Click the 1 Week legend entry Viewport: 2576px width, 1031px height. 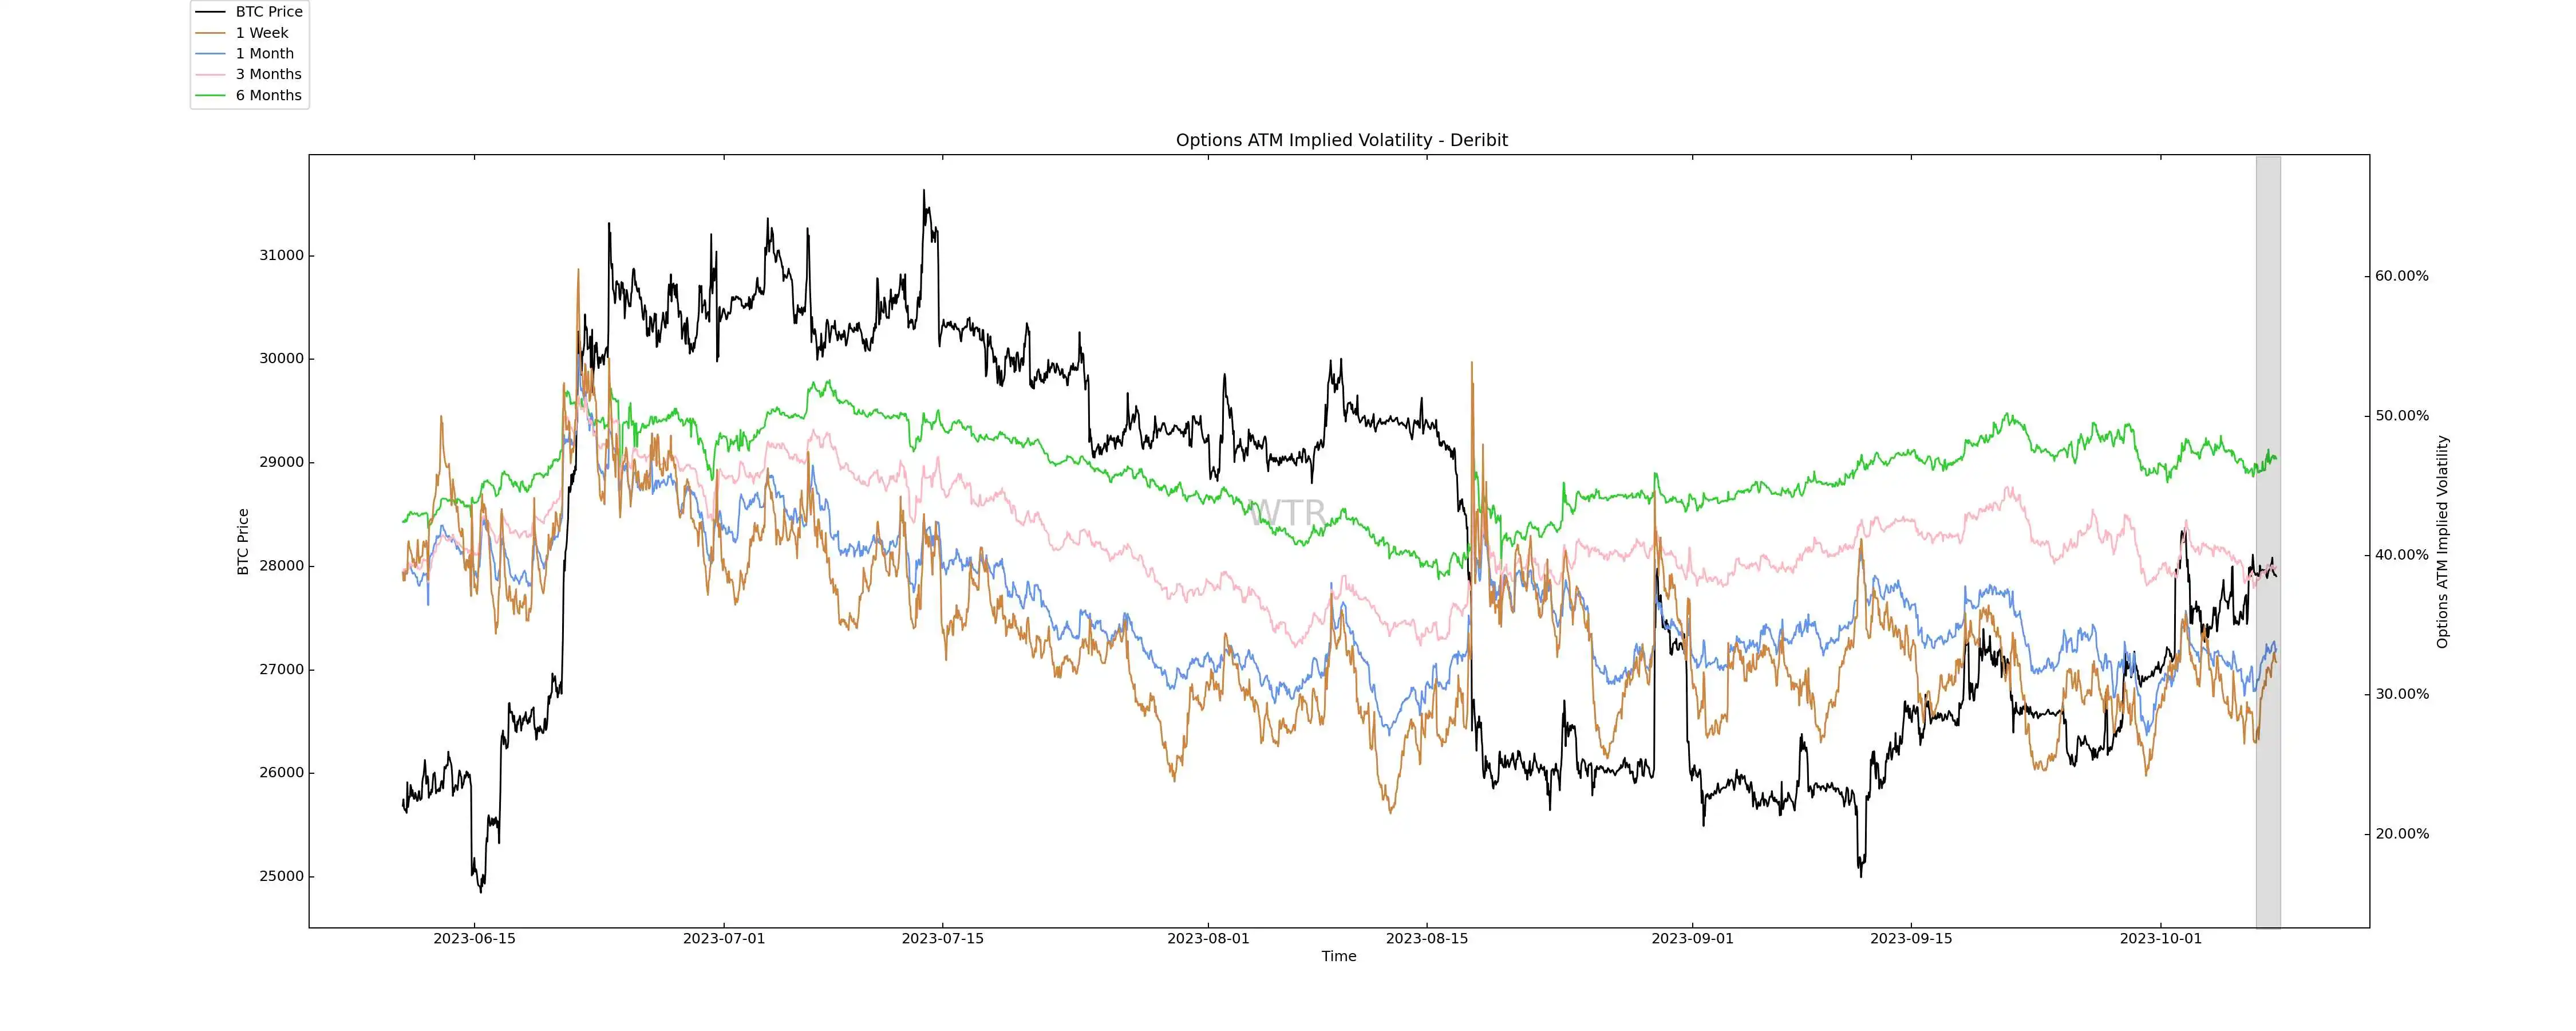[x=261, y=33]
